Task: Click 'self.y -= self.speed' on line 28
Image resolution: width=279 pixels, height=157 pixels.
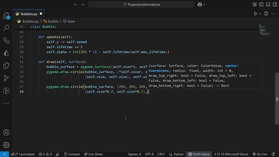Action: click(x=67, y=42)
